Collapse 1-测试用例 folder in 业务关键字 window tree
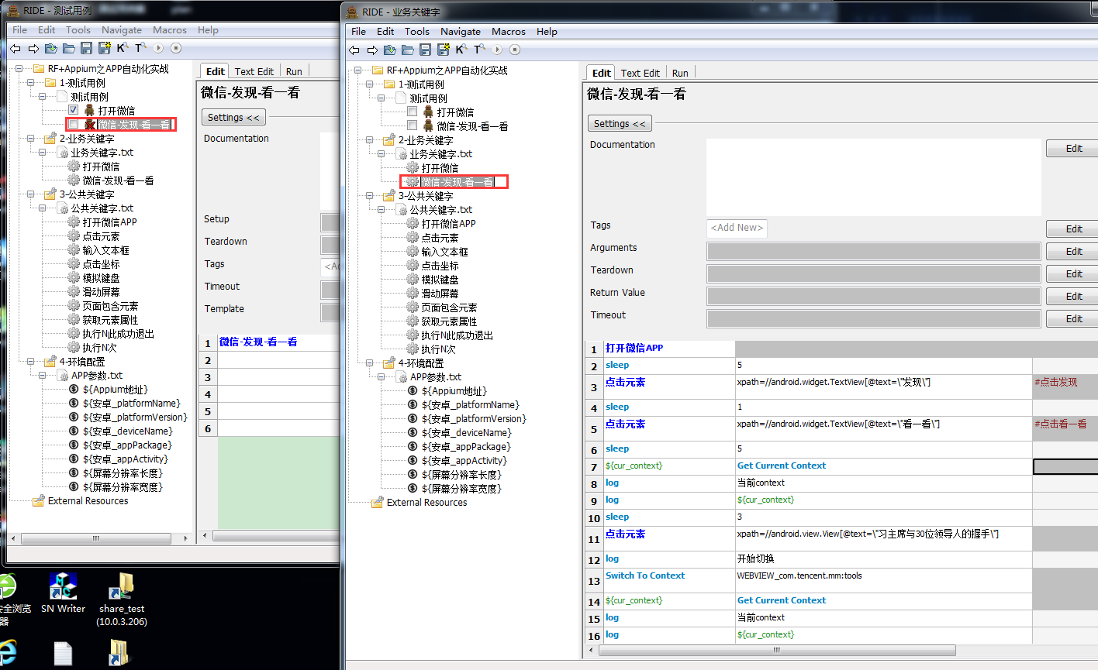The height and width of the screenshot is (670, 1098). click(x=370, y=84)
